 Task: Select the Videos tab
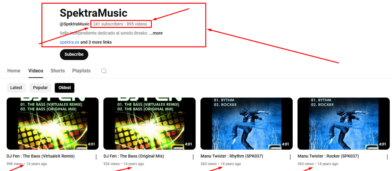[x=36, y=71]
